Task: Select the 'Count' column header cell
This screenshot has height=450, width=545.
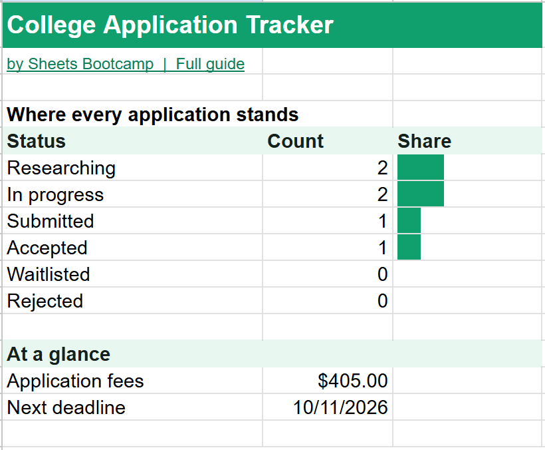Action: [x=328, y=141]
